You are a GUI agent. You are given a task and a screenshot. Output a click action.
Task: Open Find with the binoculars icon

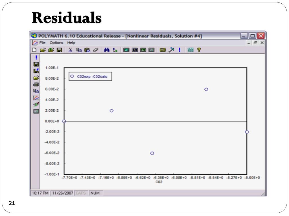pyautogui.click(x=106, y=50)
